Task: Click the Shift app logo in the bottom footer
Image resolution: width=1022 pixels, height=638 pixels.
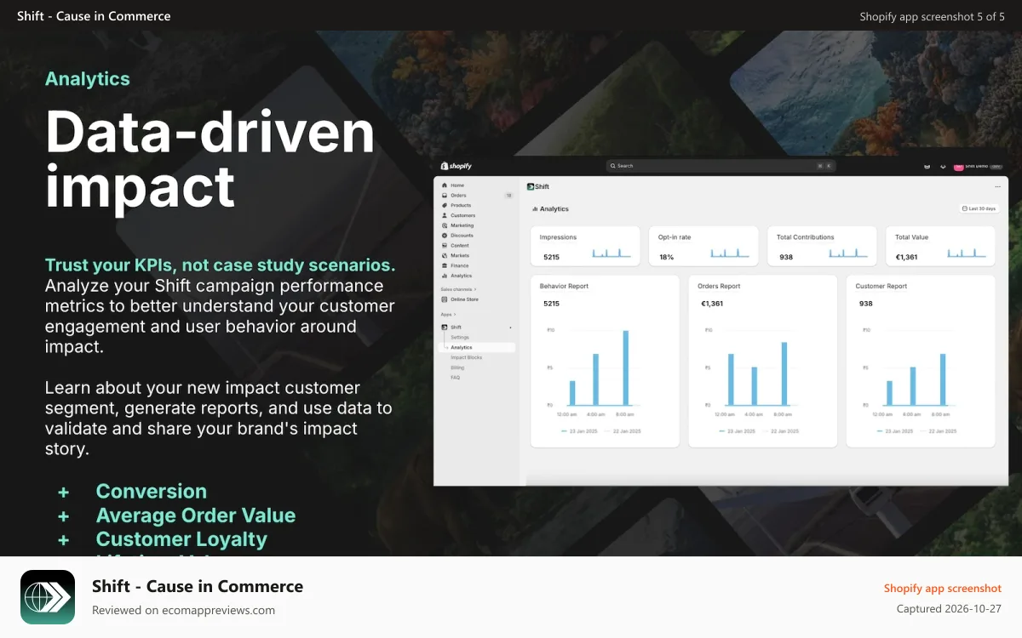Action: click(48, 597)
